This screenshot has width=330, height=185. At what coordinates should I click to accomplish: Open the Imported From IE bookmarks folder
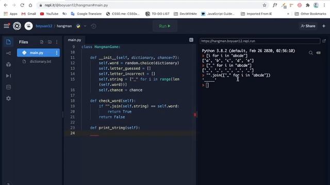[256, 14]
